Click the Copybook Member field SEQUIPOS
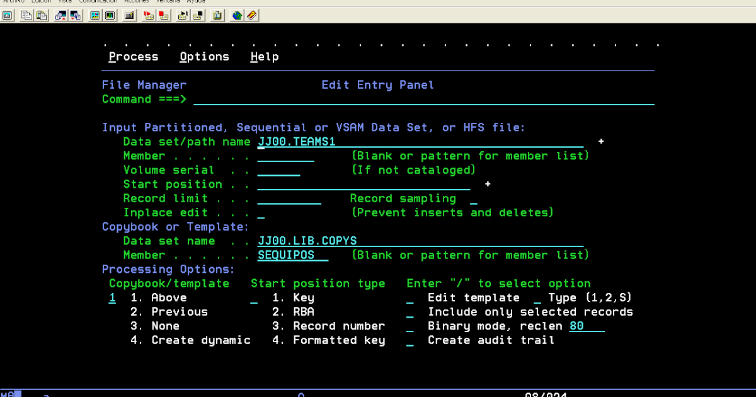 293,255
